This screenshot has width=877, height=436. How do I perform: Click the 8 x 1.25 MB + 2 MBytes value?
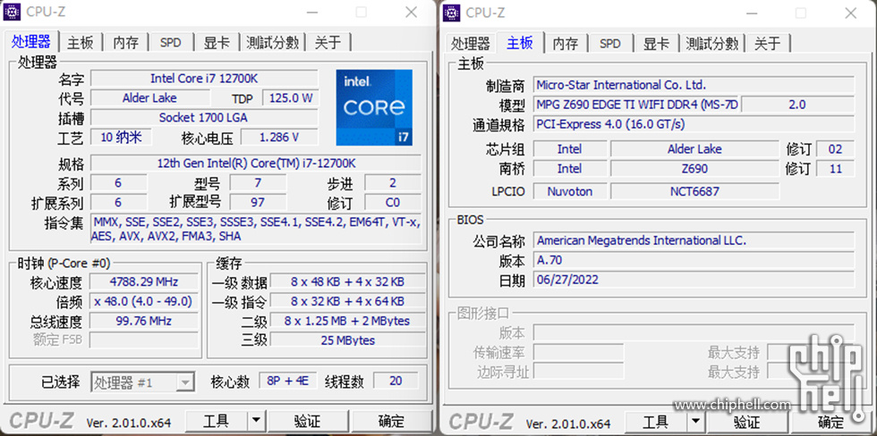(x=347, y=321)
